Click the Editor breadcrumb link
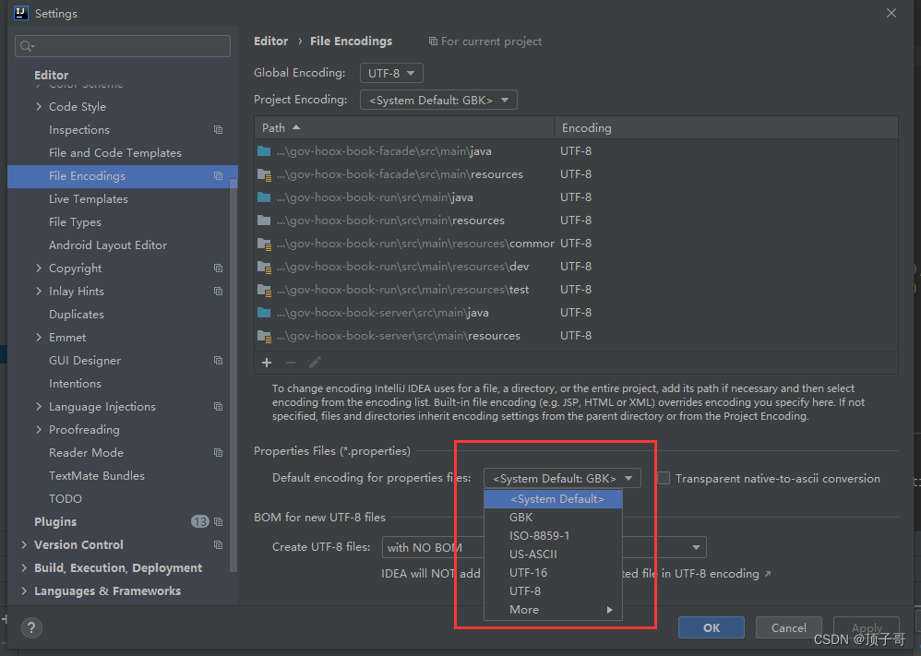This screenshot has height=656, width=921. [x=270, y=42]
